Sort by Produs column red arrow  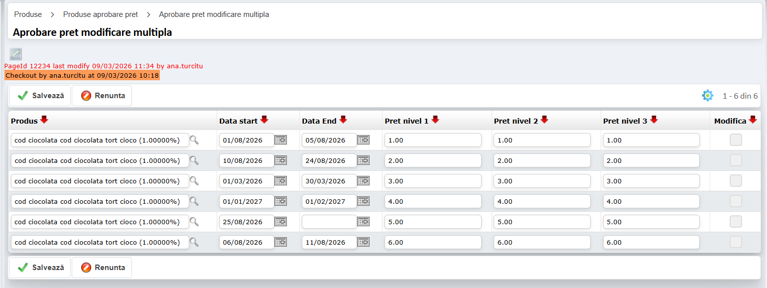pos(44,120)
